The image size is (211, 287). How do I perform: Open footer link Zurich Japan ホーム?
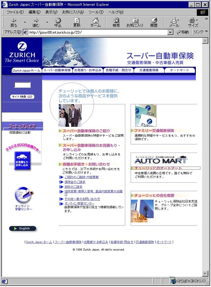click(x=39, y=242)
